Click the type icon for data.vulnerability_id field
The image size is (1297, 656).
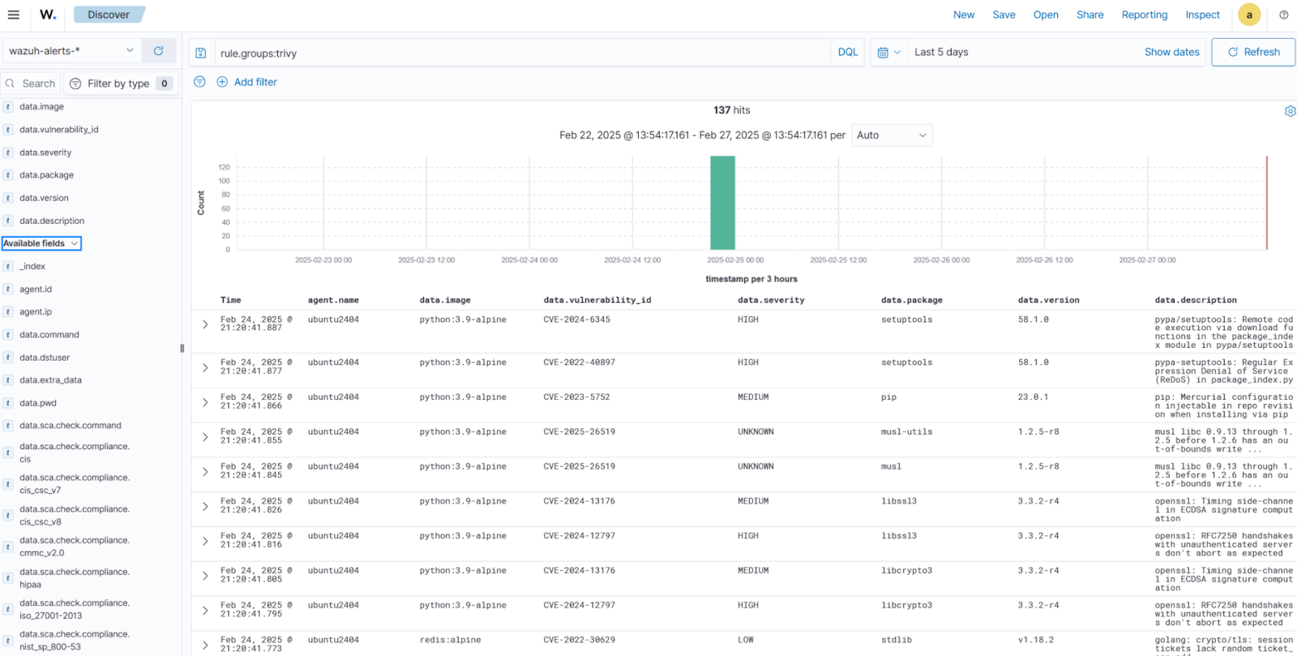pyautogui.click(x=8, y=130)
